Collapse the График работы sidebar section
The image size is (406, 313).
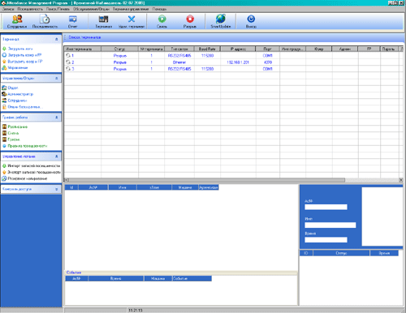(56, 118)
